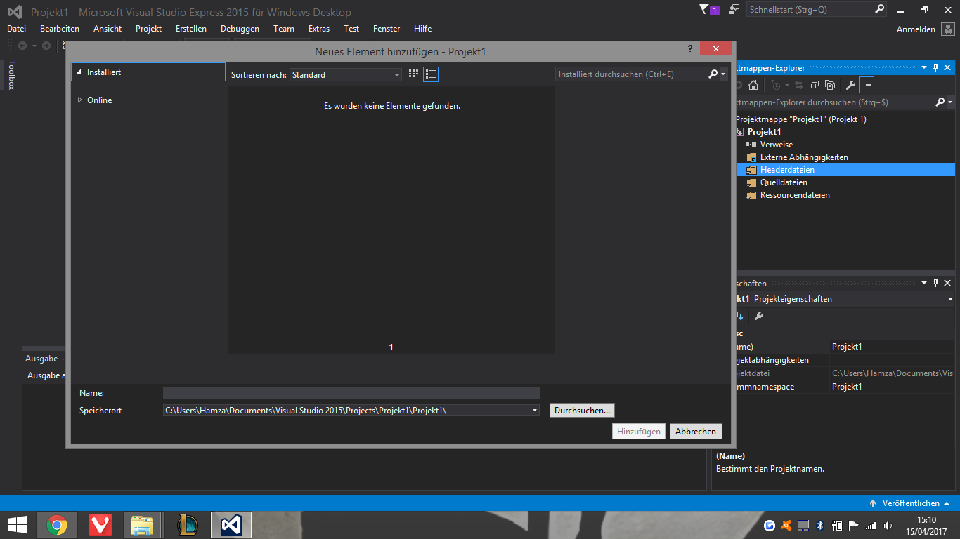Click the navigate back arrow in main toolbar
The height and width of the screenshot is (539, 960).
[22, 46]
